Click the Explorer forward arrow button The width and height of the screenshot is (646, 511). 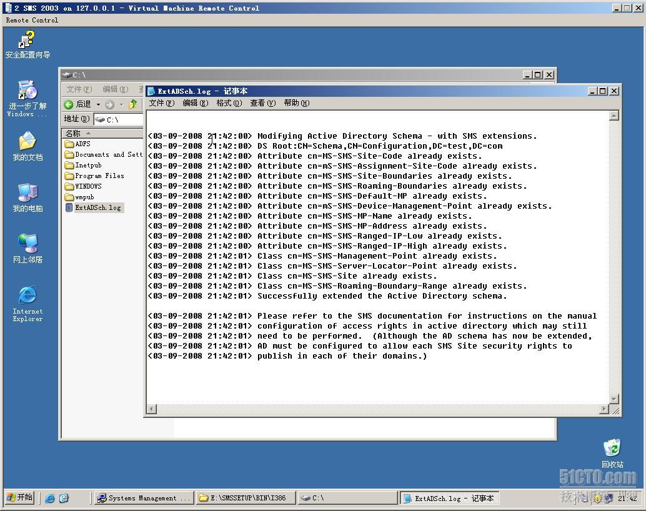pyautogui.click(x=109, y=105)
